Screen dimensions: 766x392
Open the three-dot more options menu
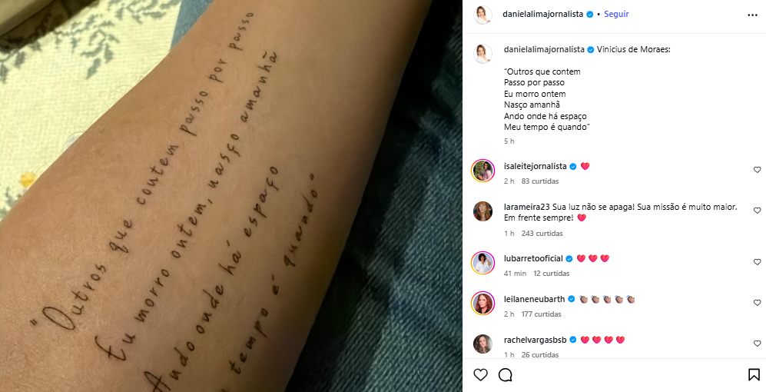pyautogui.click(x=752, y=15)
